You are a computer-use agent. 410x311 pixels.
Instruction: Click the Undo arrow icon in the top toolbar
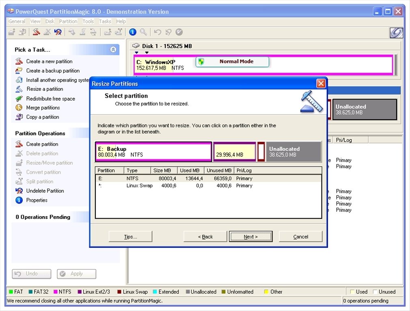tap(158, 32)
